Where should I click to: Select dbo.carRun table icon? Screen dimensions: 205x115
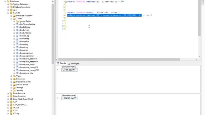pos(17,42)
